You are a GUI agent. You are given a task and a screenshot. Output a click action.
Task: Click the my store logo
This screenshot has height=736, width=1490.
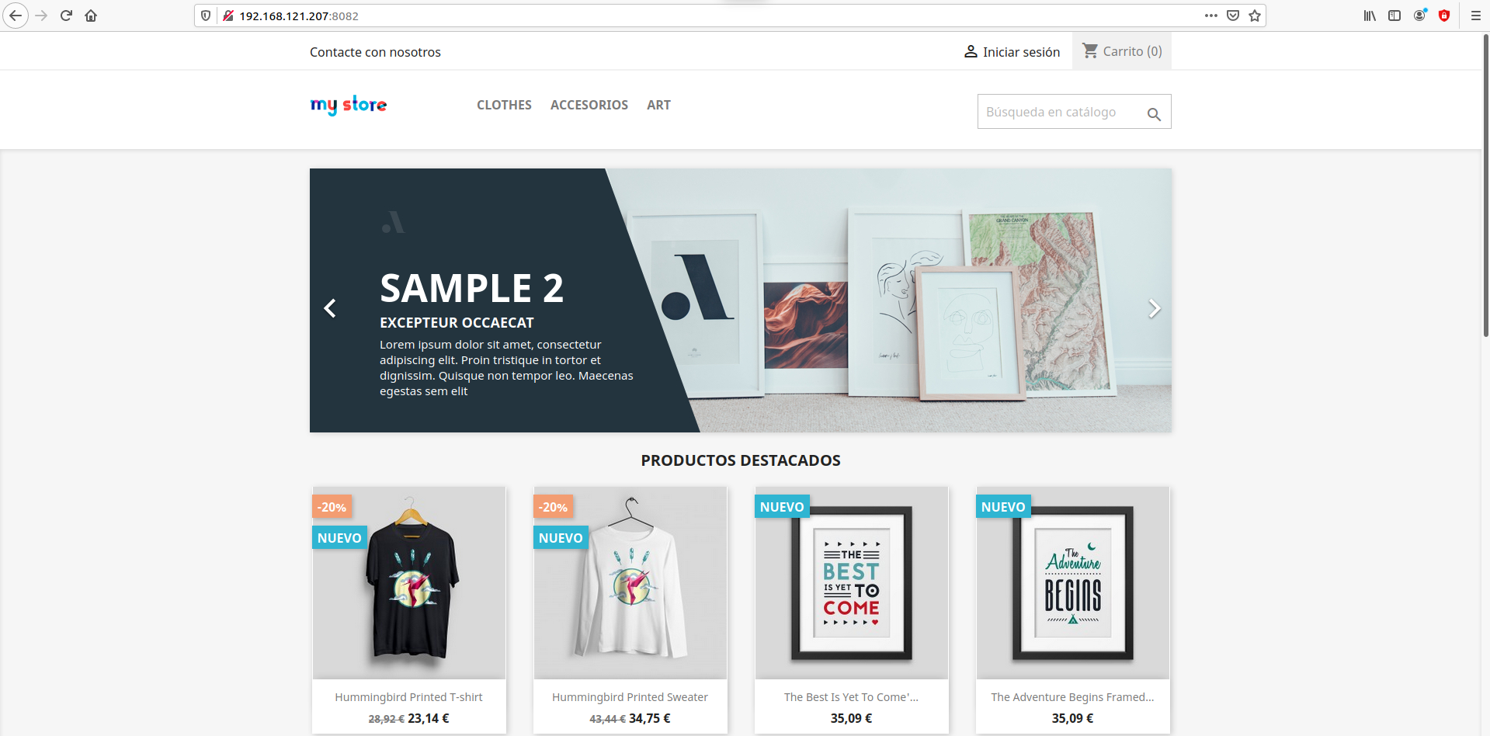349,105
